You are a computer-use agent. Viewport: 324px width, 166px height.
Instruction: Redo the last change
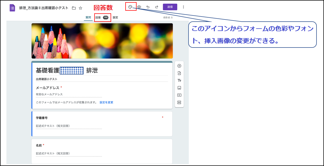click(157, 7)
